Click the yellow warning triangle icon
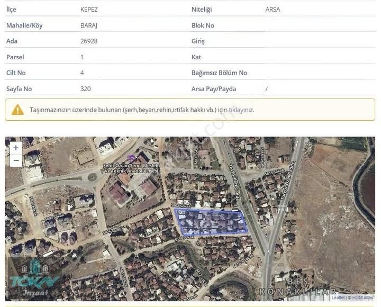 pos(17,110)
